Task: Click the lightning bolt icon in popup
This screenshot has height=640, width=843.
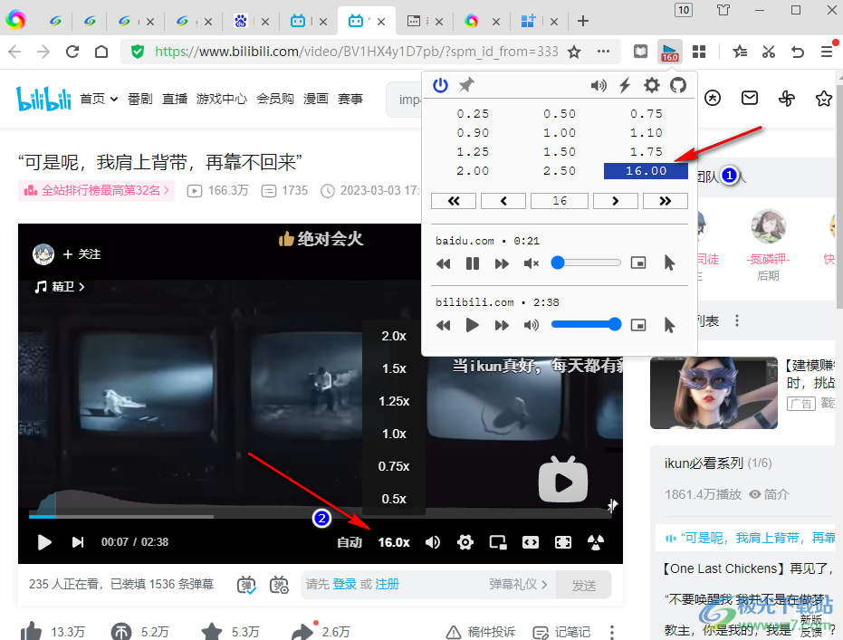Action: tap(625, 85)
